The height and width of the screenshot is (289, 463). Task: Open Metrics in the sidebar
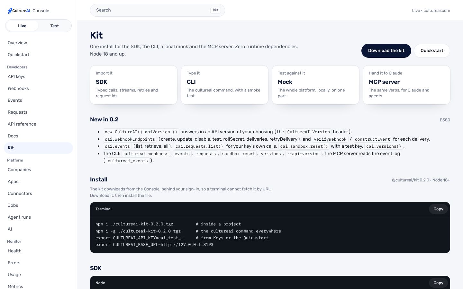38,286
